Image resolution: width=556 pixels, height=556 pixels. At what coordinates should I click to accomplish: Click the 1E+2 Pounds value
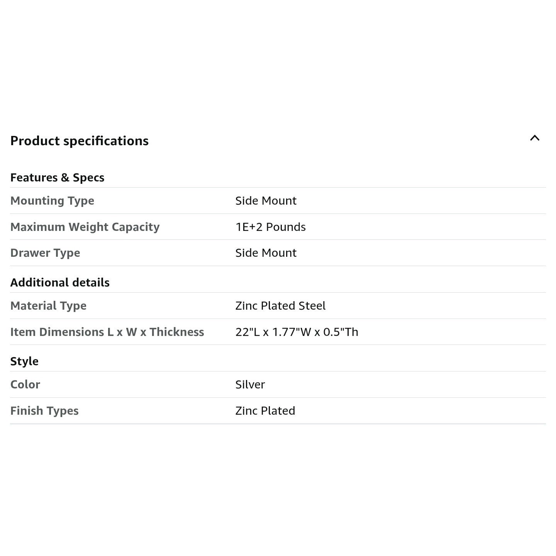(x=270, y=227)
